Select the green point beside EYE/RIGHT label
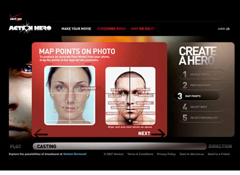The height and width of the screenshot is (175, 240). [x=79, y=88]
